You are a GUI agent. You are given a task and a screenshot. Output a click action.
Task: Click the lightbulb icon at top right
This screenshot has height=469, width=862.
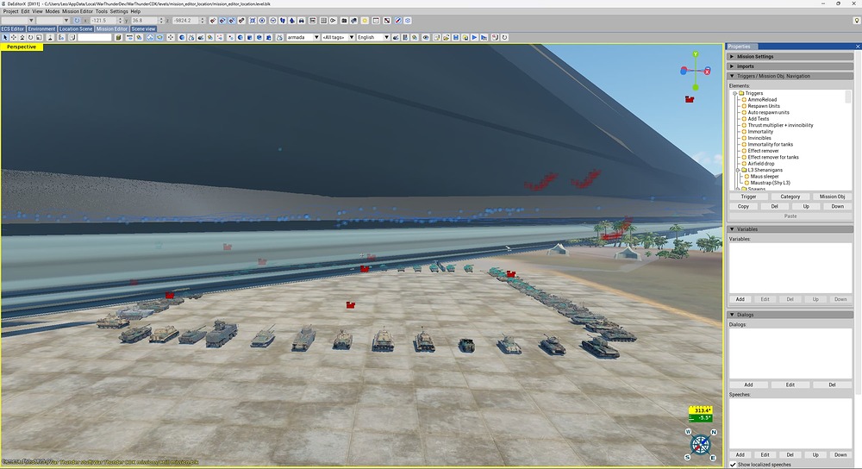click(857, 21)
